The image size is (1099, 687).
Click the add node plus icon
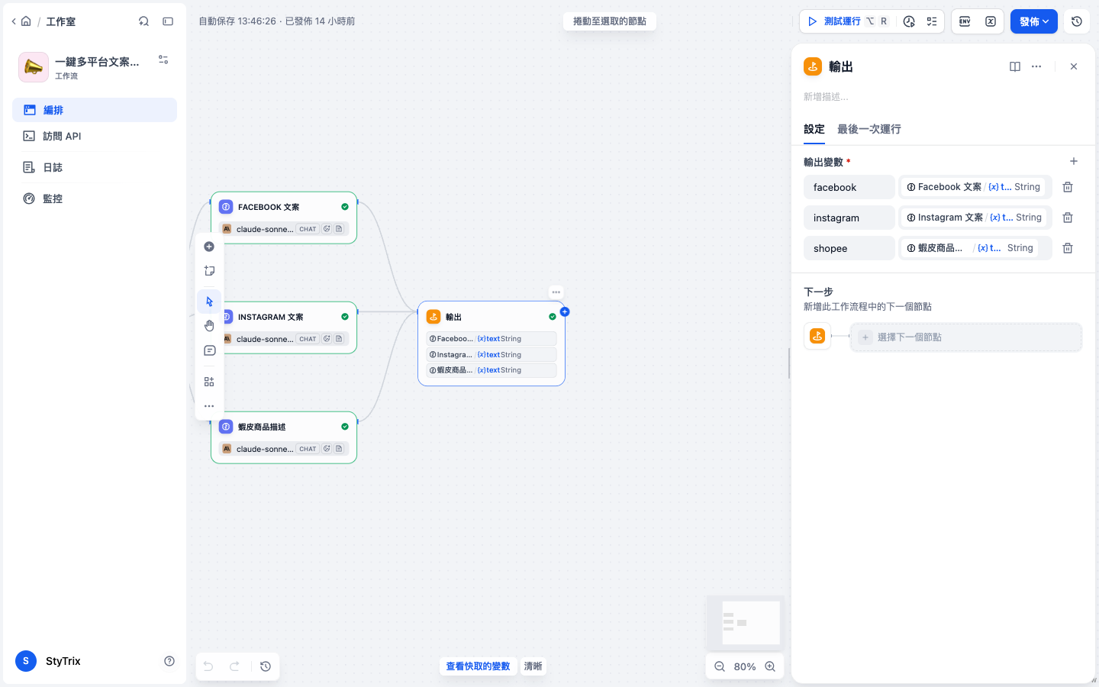[x=209, y=247]
